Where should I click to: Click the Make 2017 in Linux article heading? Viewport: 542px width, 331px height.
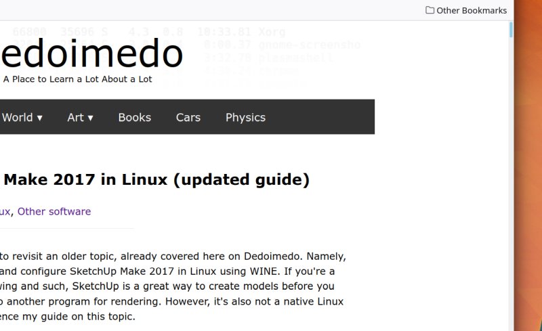tap(157, 180)
